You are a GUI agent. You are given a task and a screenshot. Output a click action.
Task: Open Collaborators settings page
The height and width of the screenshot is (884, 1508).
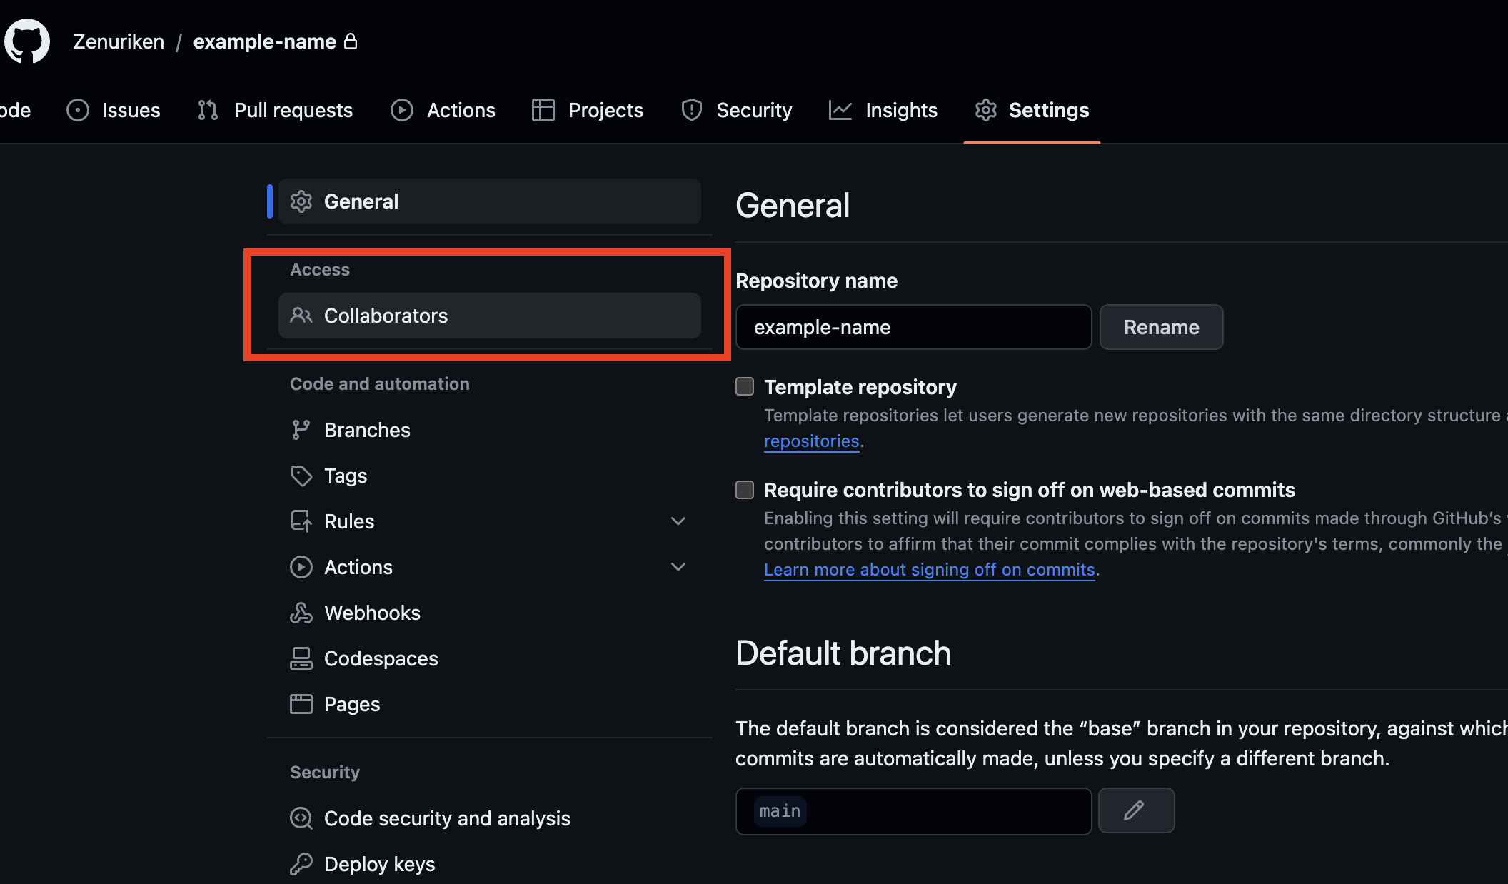489,316
